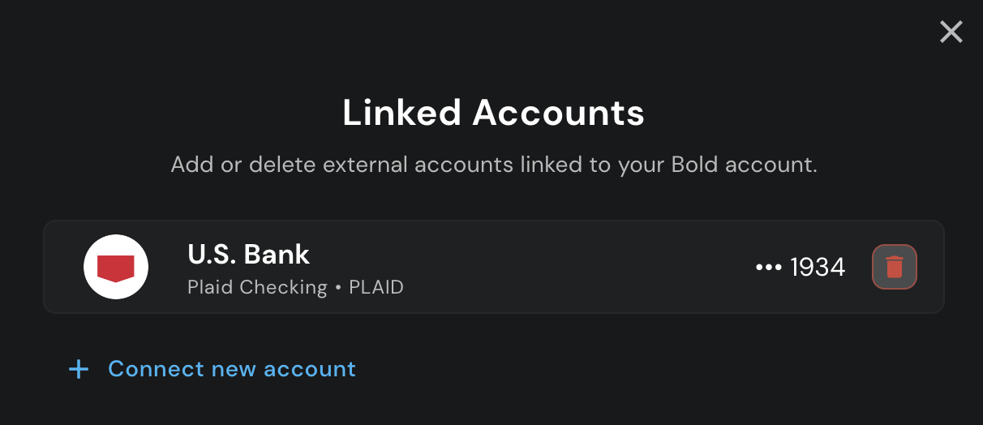The image size is (983, 425).
Task: Close the Linked Accounts dialog
Action: click(951, 32)
